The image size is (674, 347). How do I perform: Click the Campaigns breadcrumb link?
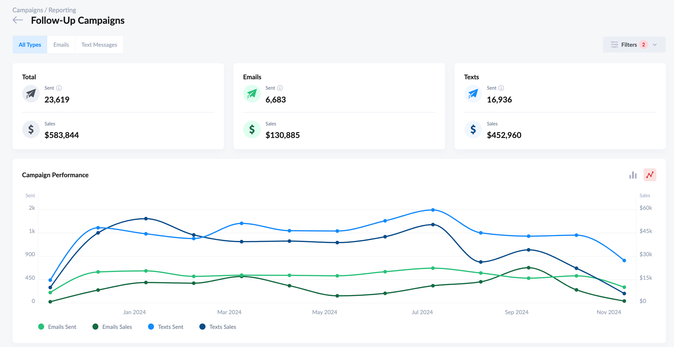pos(28,10)
